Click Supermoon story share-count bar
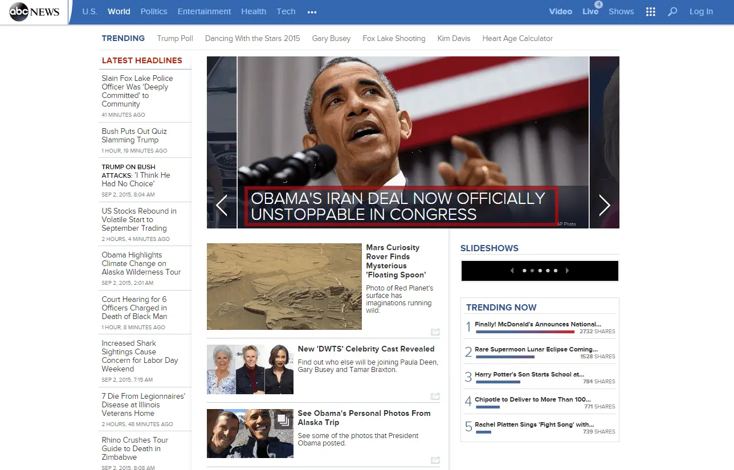734x470 pixels. pos(505,357)
